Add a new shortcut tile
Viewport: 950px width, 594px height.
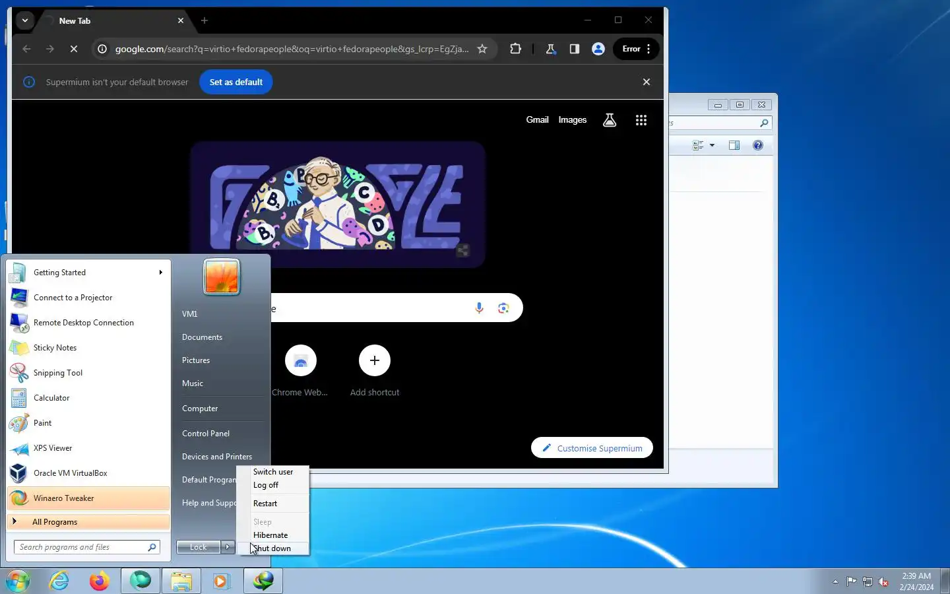click(x=375, y=371)
